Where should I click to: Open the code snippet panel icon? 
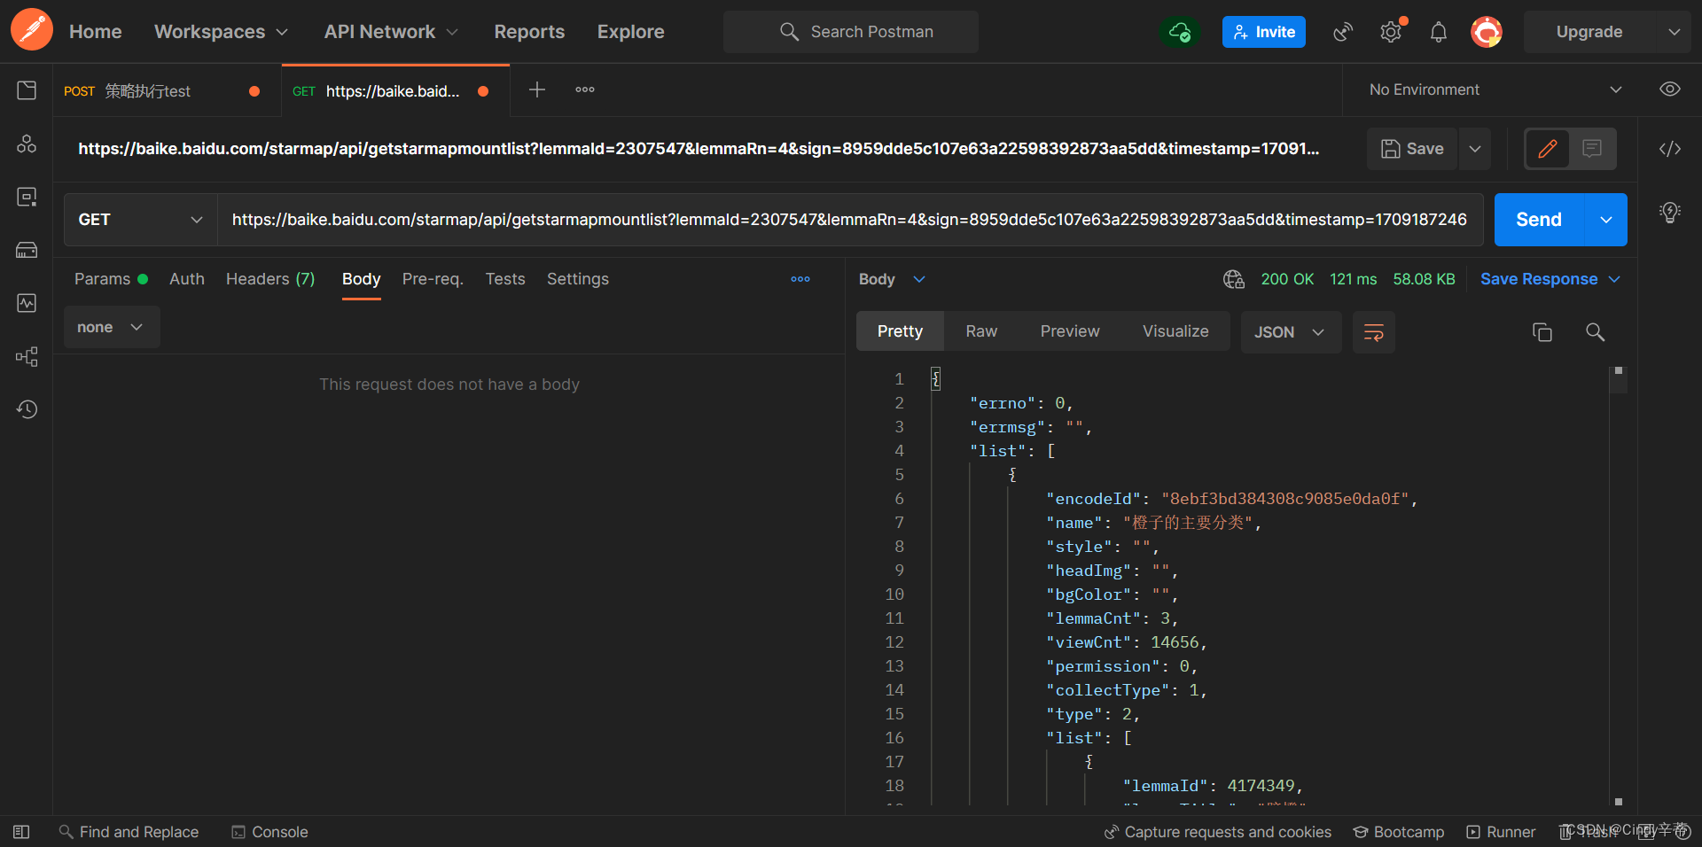[x=1670, y=149]
